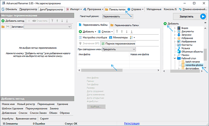Select the batch-rename folder
Screen dimensions: 209x126
click(193, 62)
